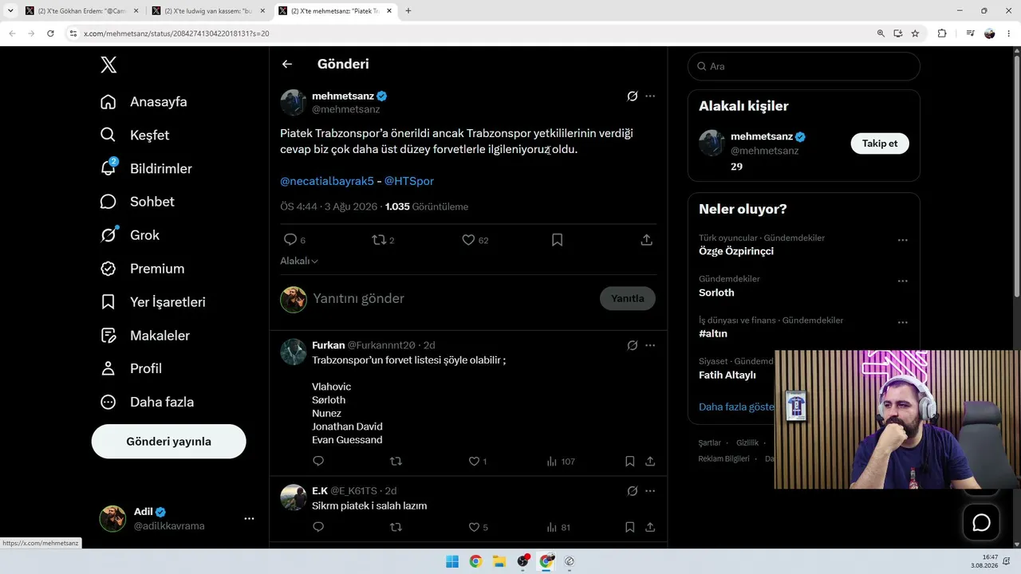
Task: Open File Explorer from the taskbar
Action: tap(499, 561)
